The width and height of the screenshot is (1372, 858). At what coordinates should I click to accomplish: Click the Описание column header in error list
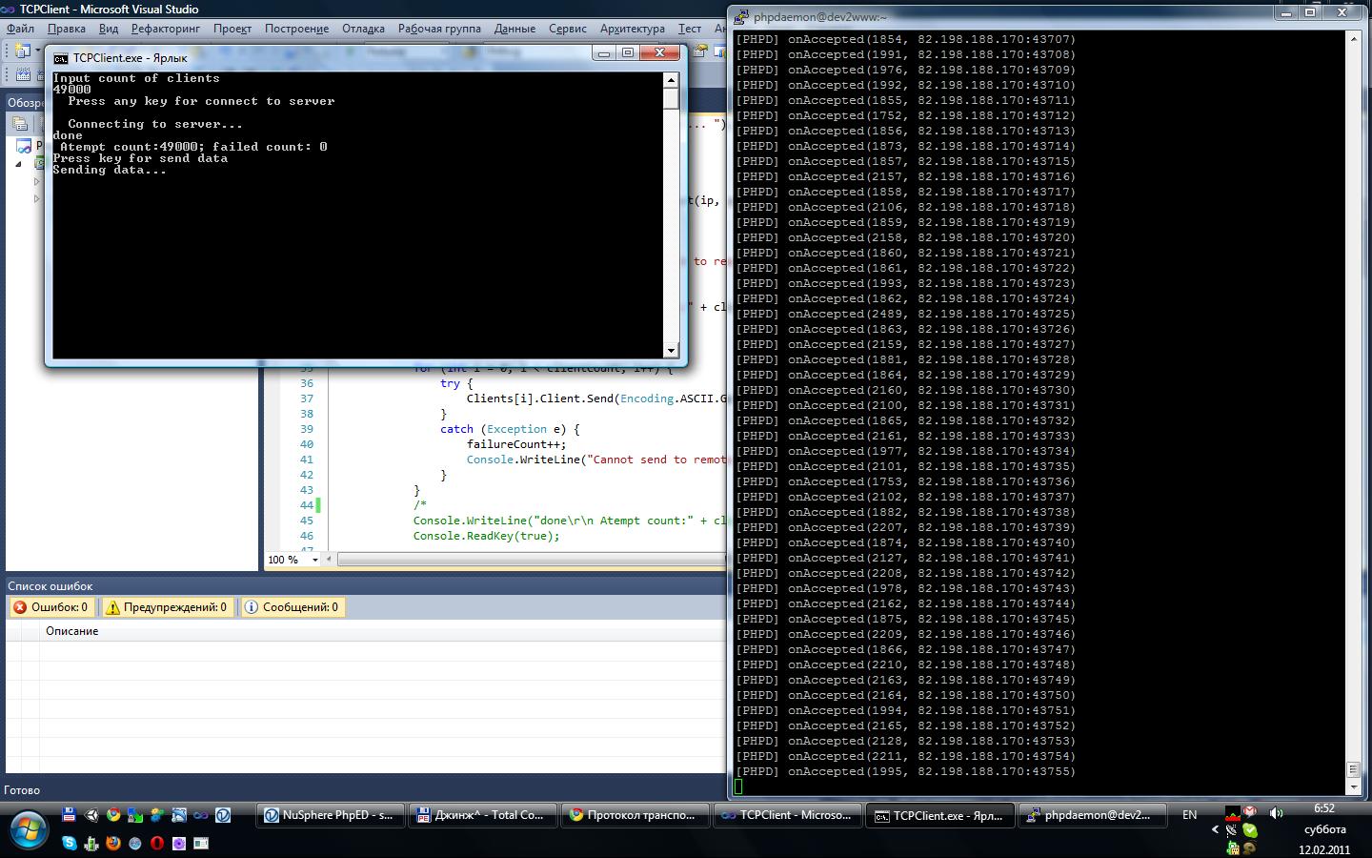(72, 631)
